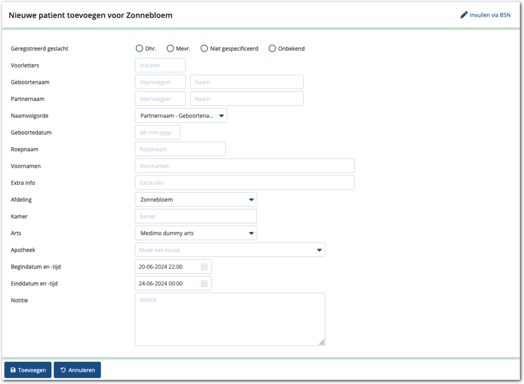Open calendar picker for Einddatum en -tijd
The image size is (524, 384).
204,283
